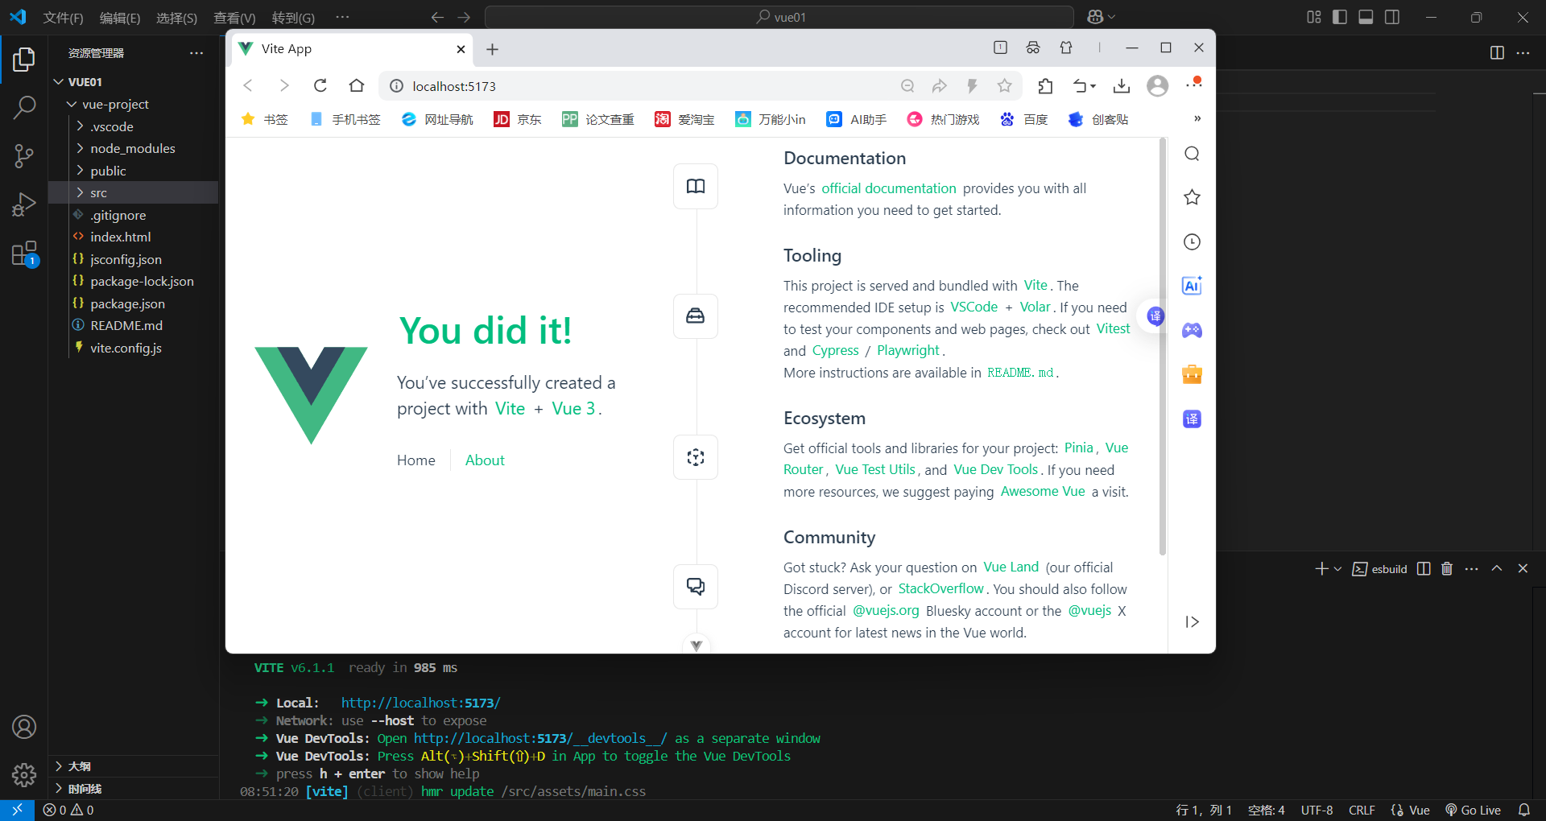Open the browser sidebar search icon
This screenshot has width=1546, height=821.
click(x=1192, y=154)
